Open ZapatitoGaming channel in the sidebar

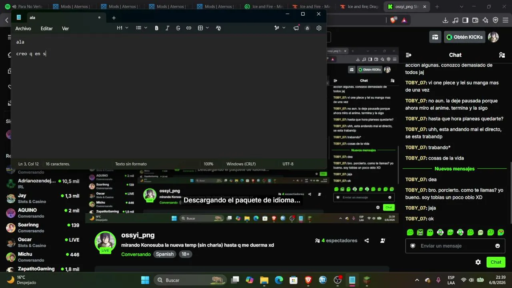pyautogui.click(x=43, y=269)
